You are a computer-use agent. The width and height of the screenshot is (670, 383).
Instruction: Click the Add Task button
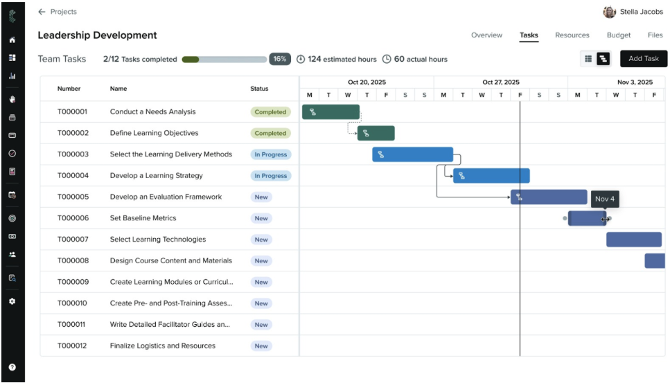643,59
